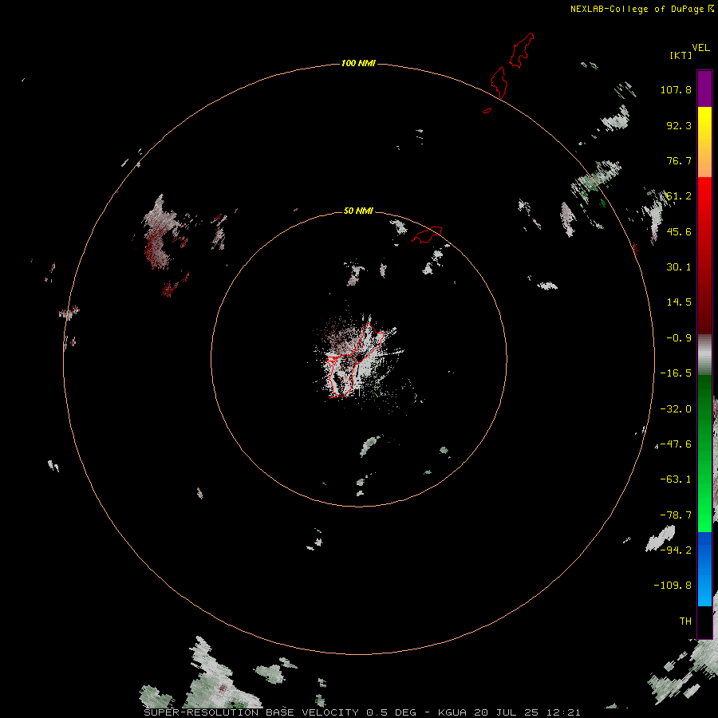Click the 30.1 velocity scale label

[679, 267]
